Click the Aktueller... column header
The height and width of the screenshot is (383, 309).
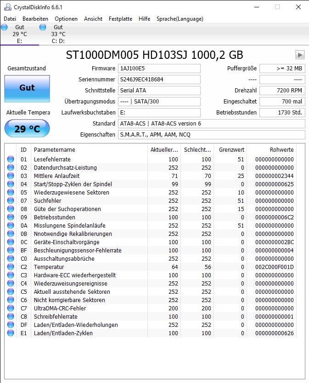164,150
